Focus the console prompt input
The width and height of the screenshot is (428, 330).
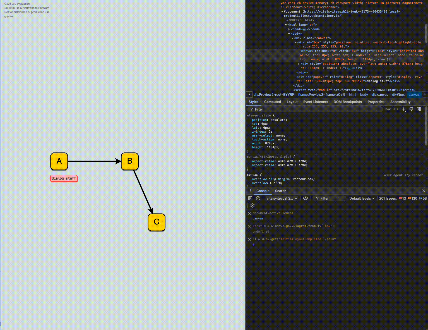[338, 251]
